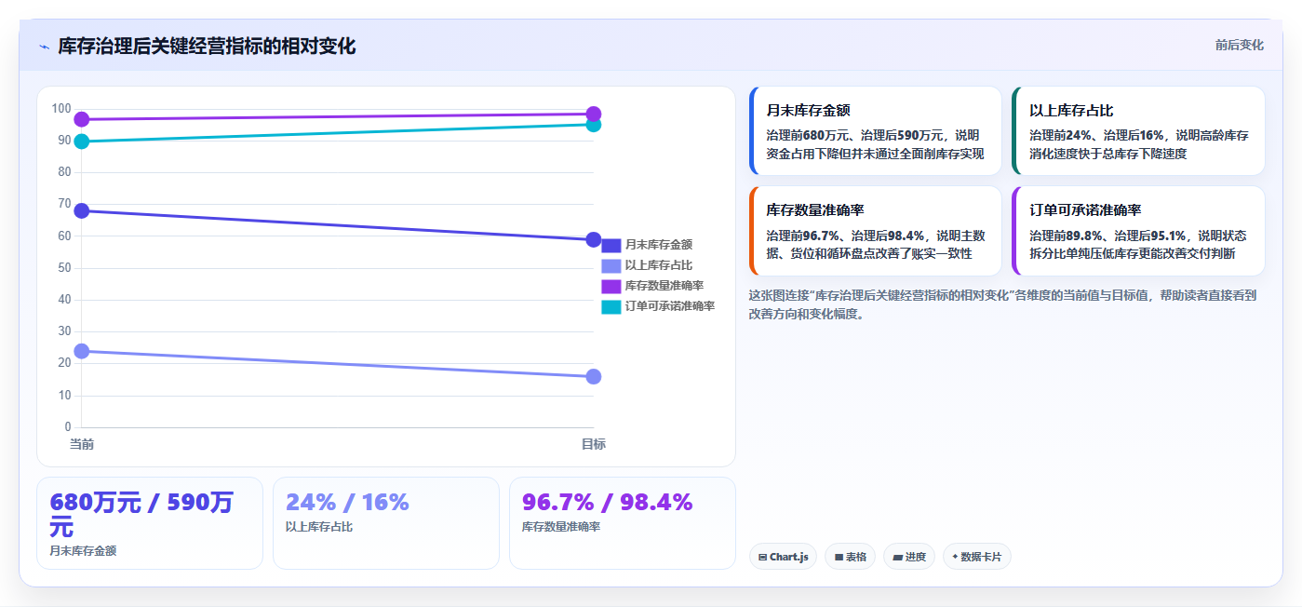Click the 库存数量准确率 legend label
The height and width of the screenshot is (607, 1302).
(664, 286)
